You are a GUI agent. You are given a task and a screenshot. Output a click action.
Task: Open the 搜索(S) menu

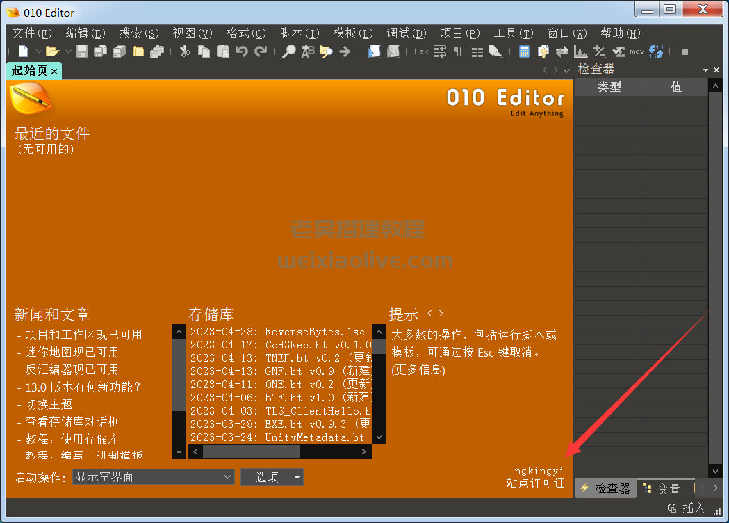click(x=139, y=33)
